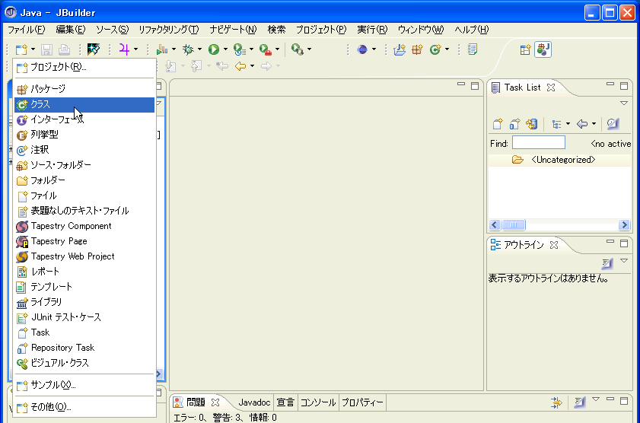The height and width of the screenshot is (423, 640).
Task: Switch to the コンソール tab
Action: coord(318,402)
